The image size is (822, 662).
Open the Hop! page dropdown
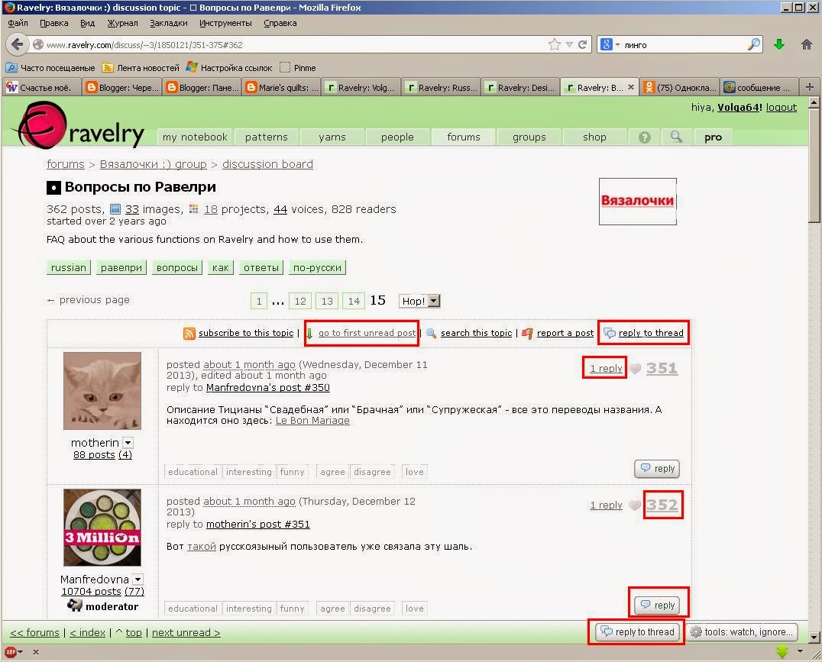(419, 301)
